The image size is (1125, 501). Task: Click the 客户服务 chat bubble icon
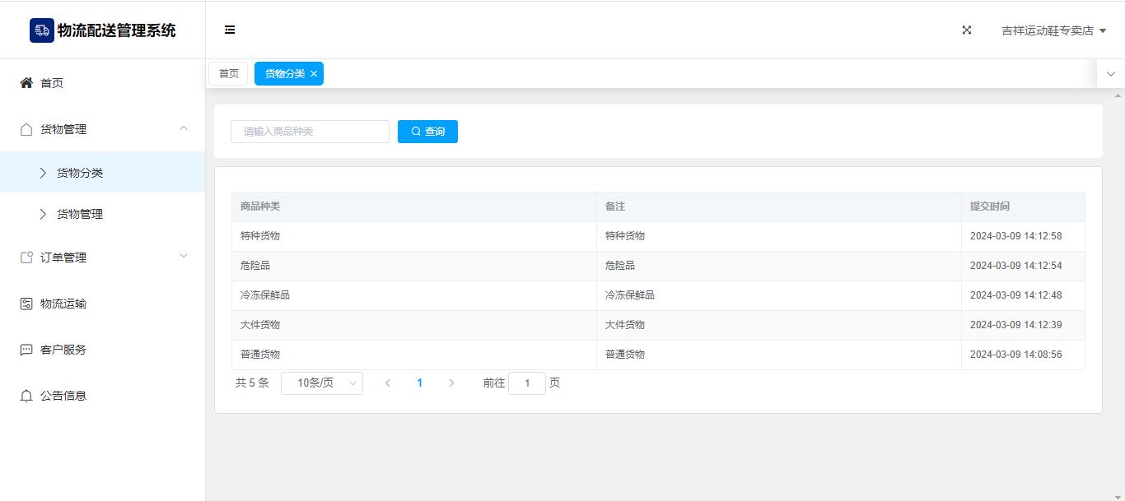pyautogui.click(x=26, y=350)
